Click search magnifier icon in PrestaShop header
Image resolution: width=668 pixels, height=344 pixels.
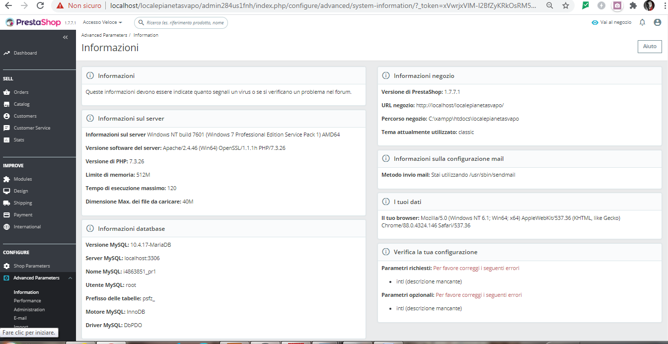click(141, 23)
